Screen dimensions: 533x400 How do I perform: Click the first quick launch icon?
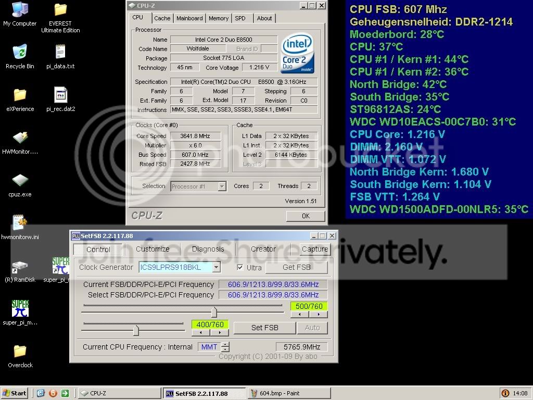click(41, 393)
